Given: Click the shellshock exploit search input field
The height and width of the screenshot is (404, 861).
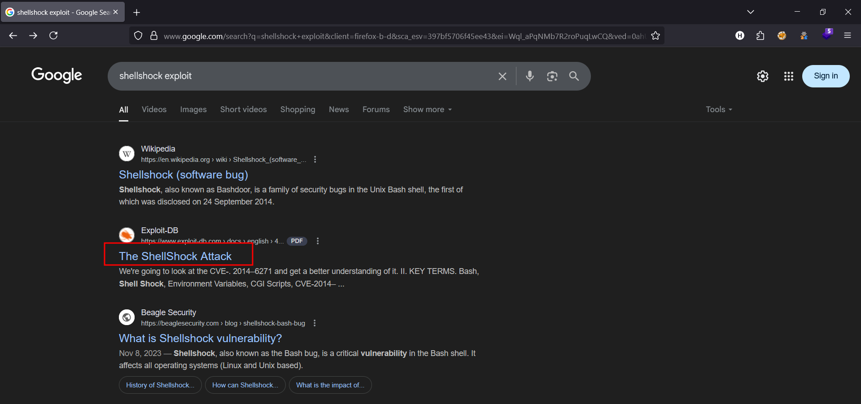Looking at the screenshot, I should click(x=301, y=76).
